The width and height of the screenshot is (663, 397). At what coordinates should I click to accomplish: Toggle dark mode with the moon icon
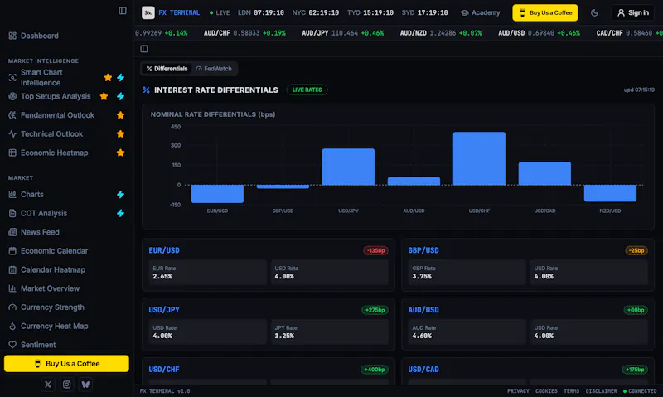click(x=594, y=12)
